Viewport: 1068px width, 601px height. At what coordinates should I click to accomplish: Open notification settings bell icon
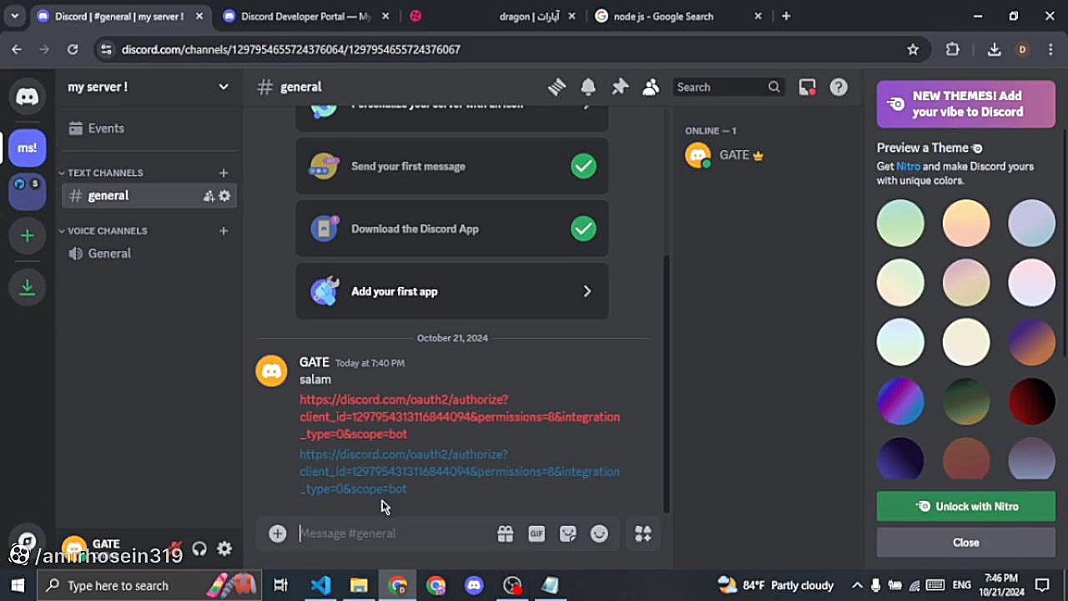(x=588, y=87)
